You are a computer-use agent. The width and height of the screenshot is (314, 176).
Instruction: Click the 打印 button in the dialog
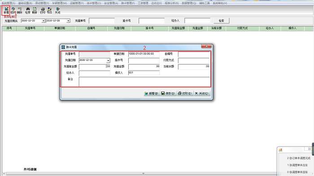[185, 93]
